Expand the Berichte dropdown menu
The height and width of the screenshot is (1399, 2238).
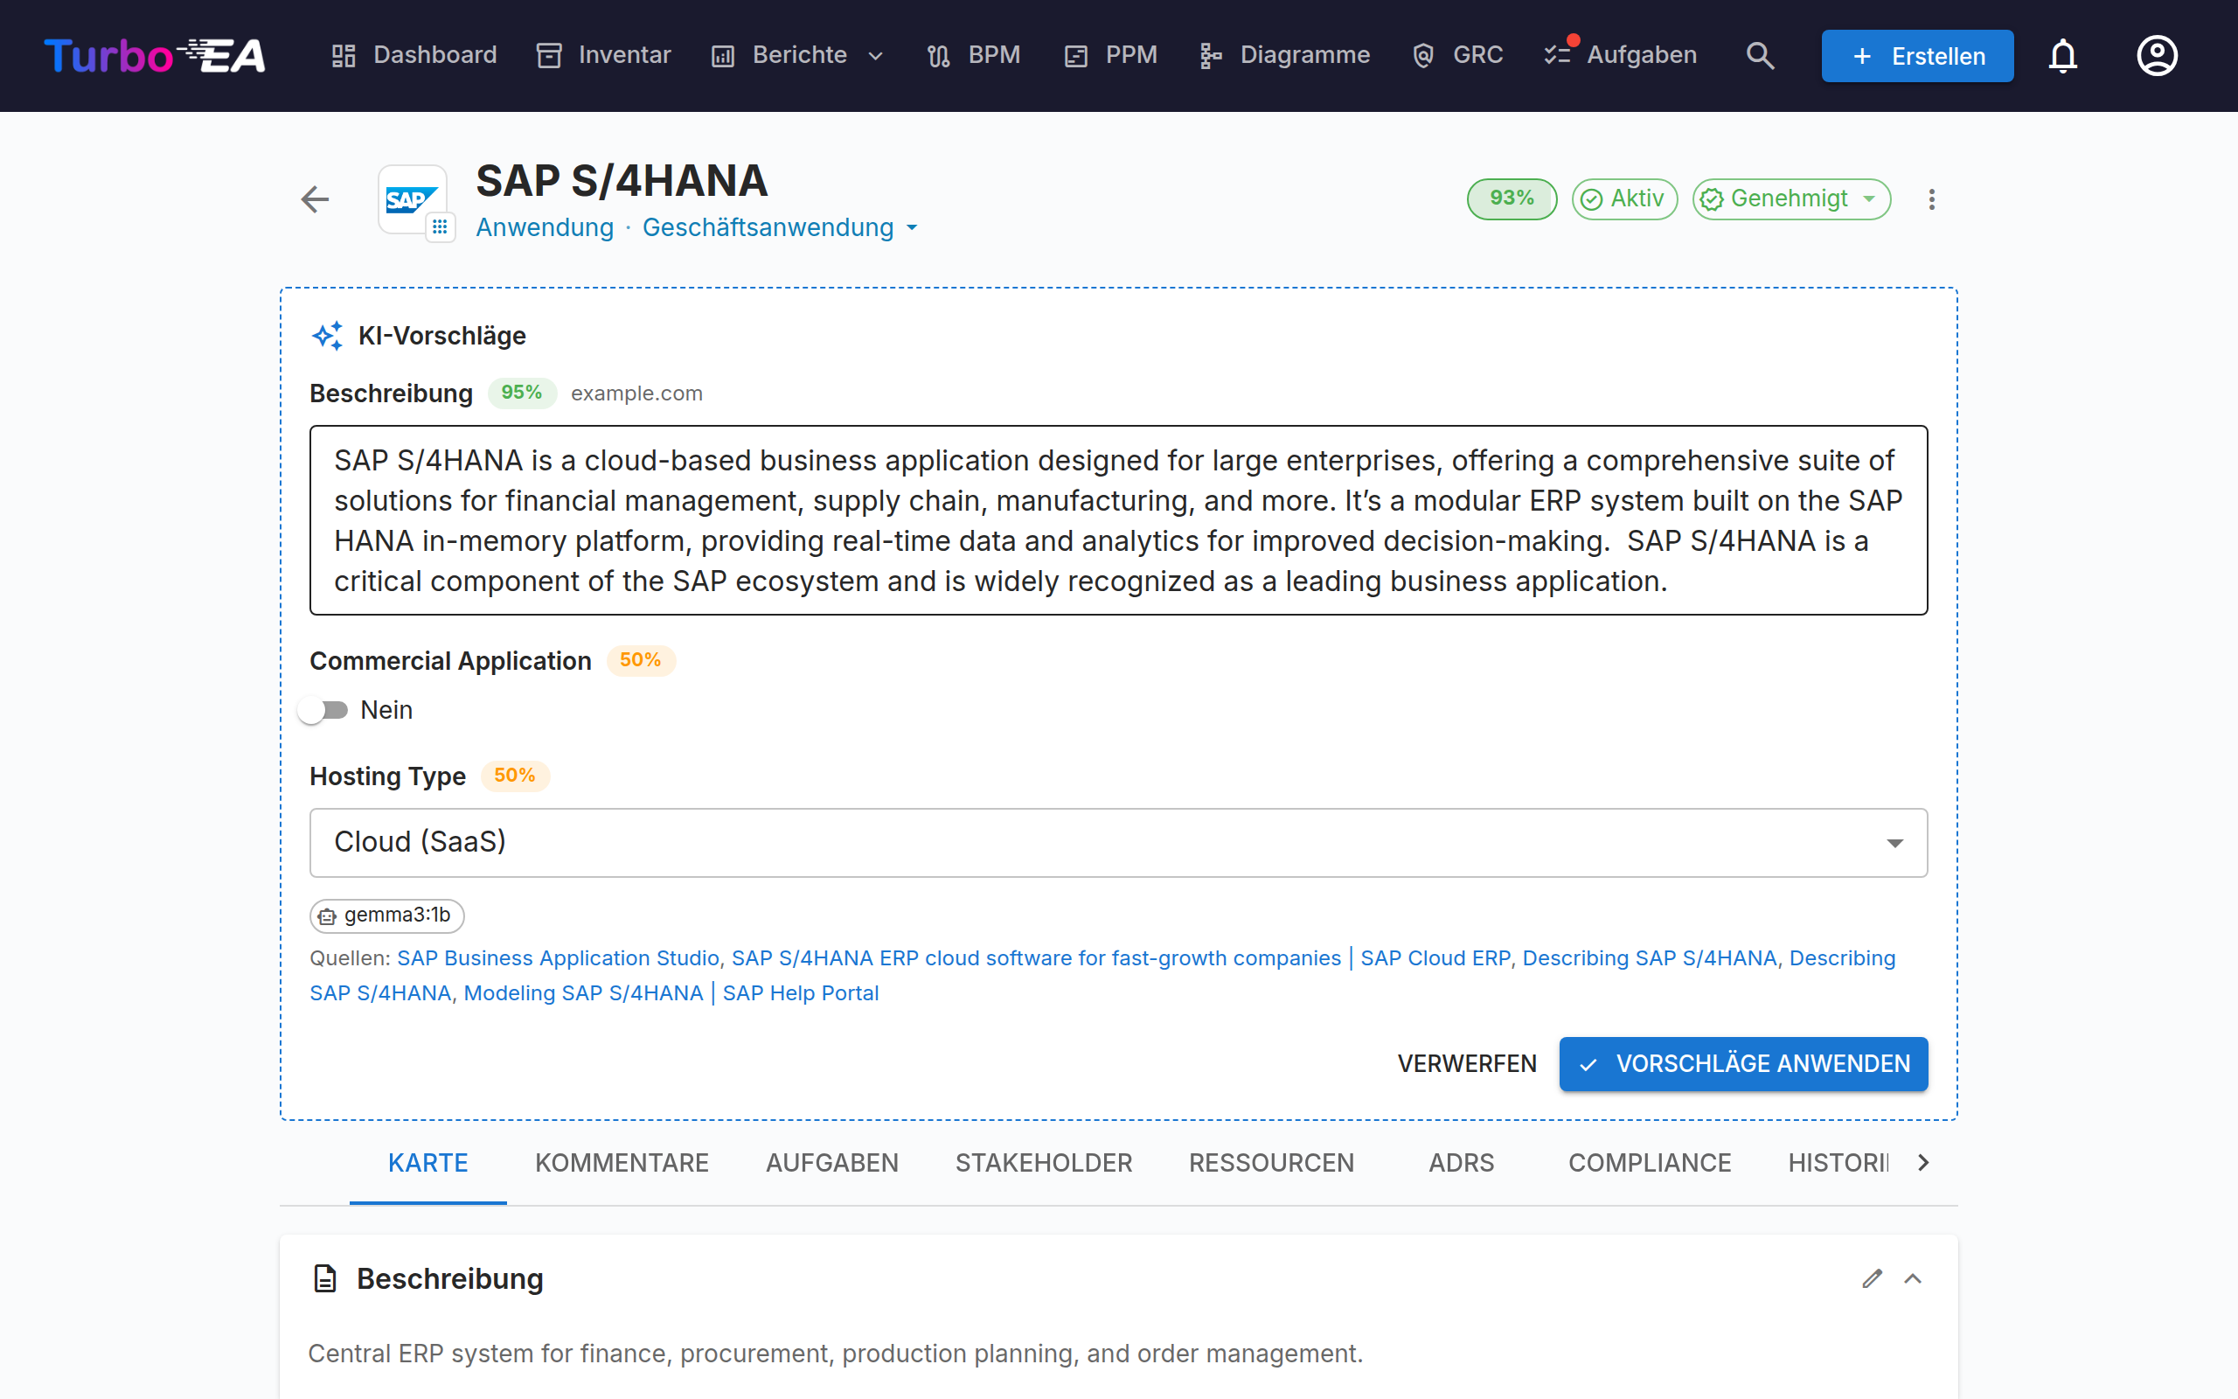point(797,55)
